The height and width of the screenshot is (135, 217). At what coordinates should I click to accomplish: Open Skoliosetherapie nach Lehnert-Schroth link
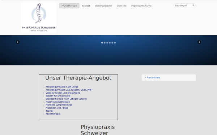pyautogui.click(x=66, y=99)
